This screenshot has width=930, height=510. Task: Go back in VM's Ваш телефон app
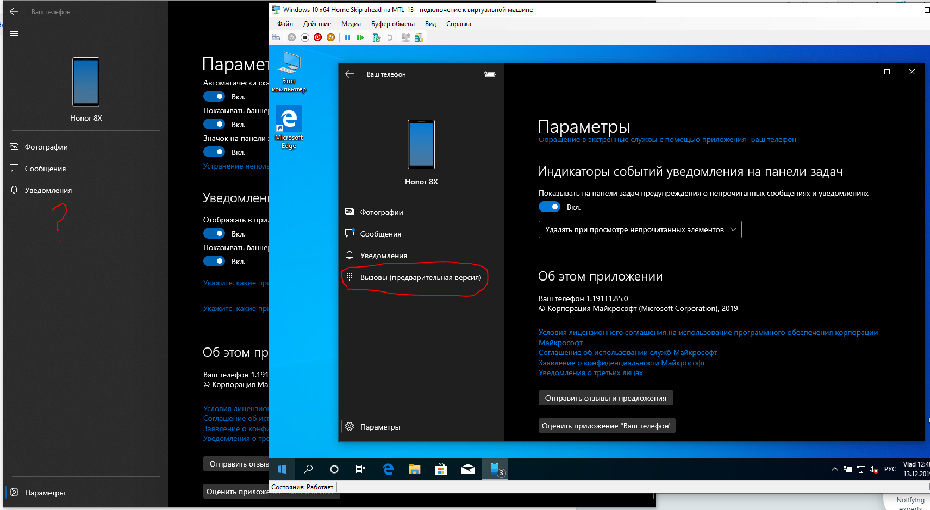(x=349, y=74)
